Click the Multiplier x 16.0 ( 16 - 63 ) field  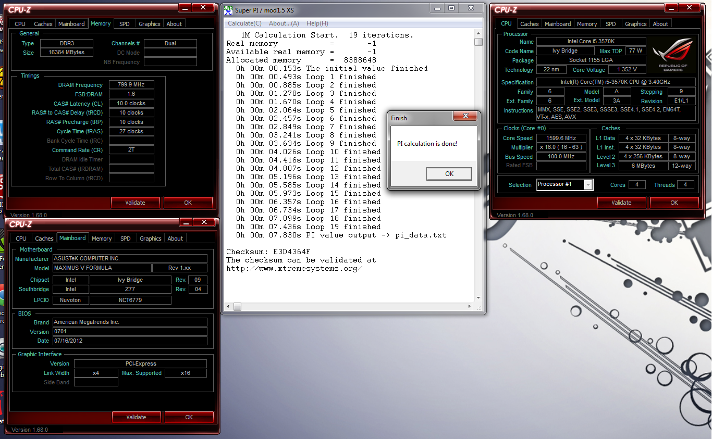[561, 147]
